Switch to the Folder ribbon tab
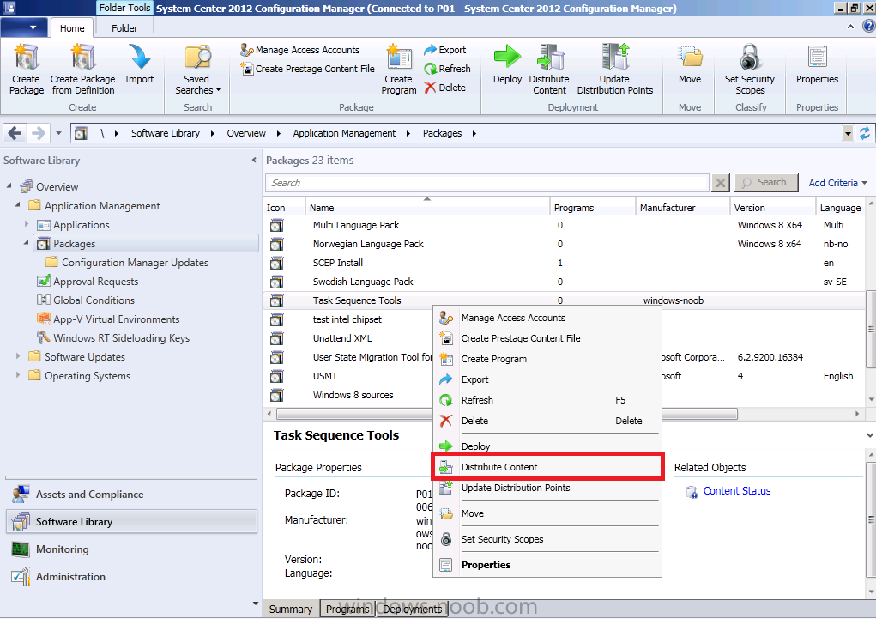Screen dimensions: 876x619 point(124,28)
